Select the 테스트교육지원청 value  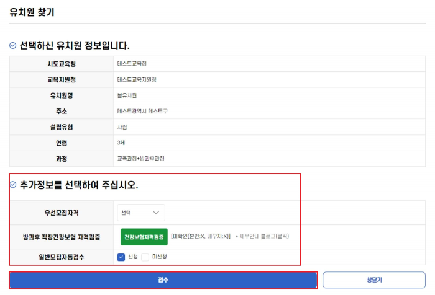(x=137, y=80)
